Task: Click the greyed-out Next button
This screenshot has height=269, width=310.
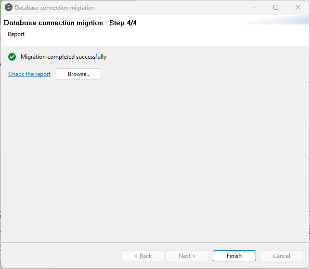Action: coord(187,256)
